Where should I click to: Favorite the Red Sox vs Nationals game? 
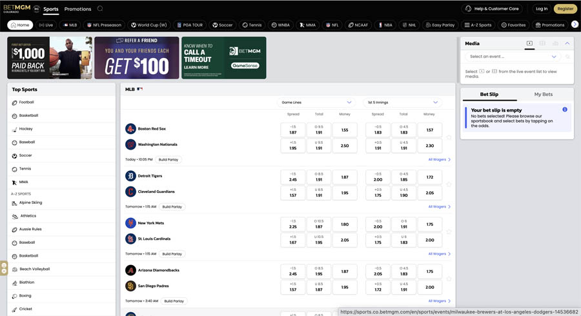click(x=449, y=137)
